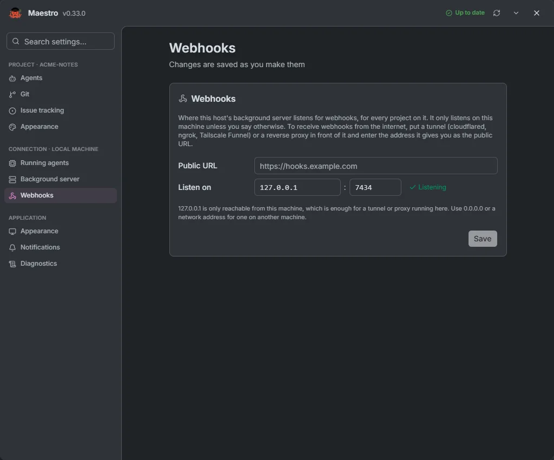Click the Webhooks card heading icon
Image resolution: width=554 pixels, height=460 pixels.
183,98
